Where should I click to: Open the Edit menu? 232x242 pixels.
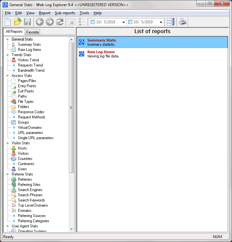pyautogui.click(x=19, y=13)
